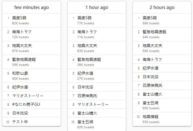Screen dimensions: 193x131
Task: Click 富士山噴火 in 1 hour ago list
Action: [x=87, y=113]
